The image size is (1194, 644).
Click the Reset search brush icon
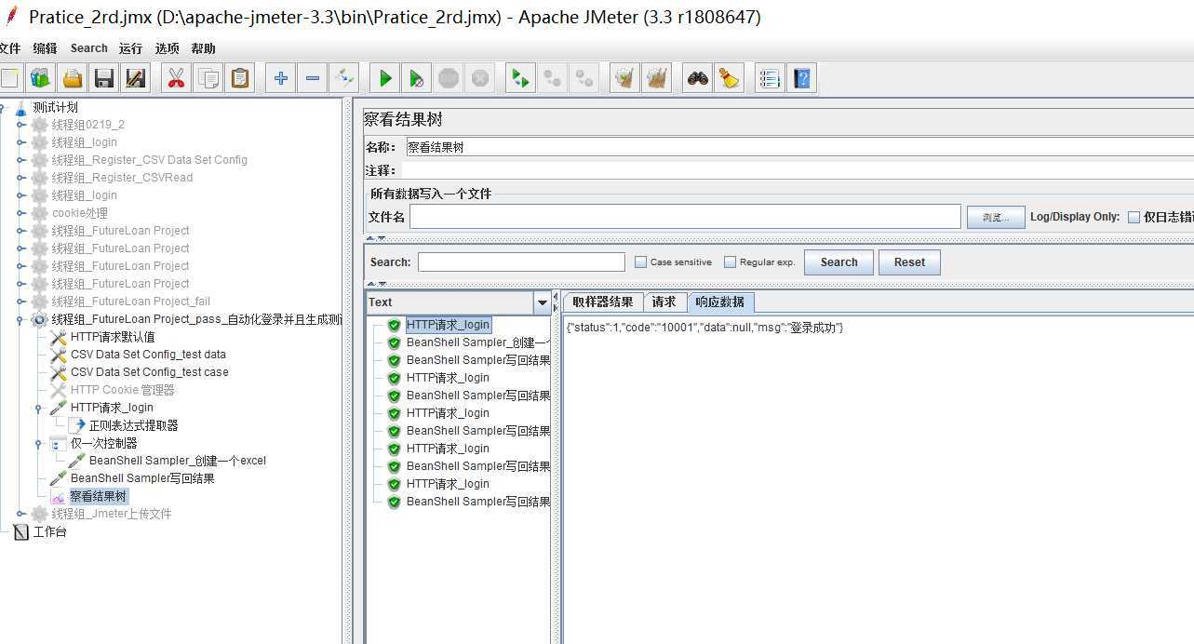click(x=729, y=78)
